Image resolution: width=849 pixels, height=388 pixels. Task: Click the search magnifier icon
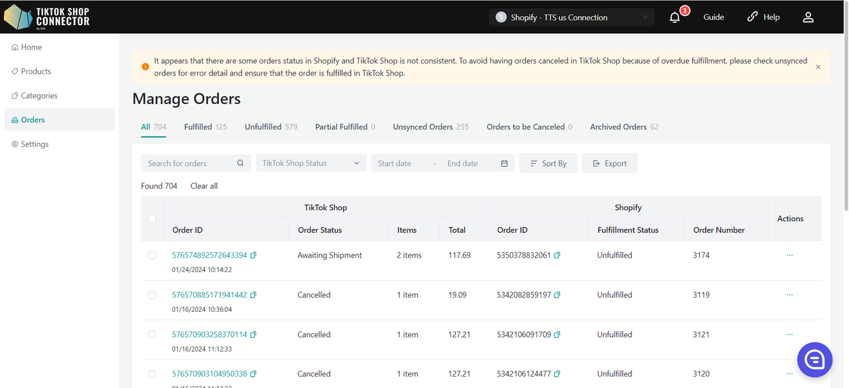click(240, 164)
